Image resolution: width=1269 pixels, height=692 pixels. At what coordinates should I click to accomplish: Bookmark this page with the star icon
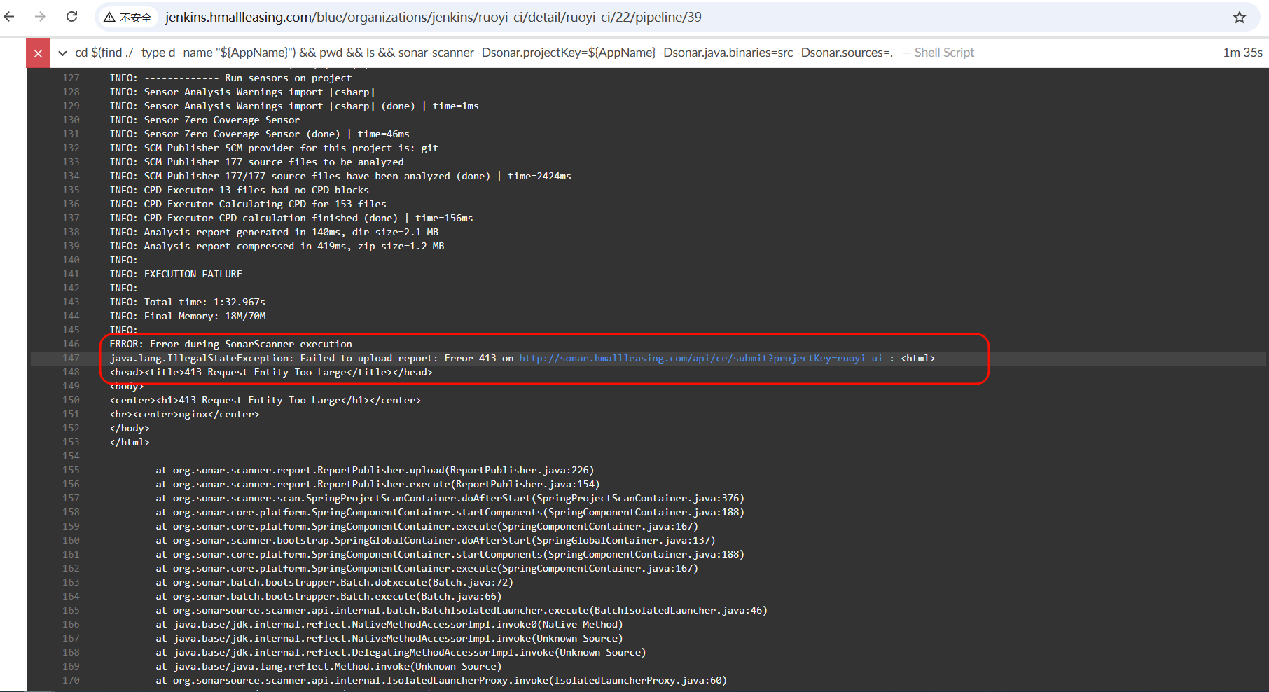click(x=1239, y=18)
